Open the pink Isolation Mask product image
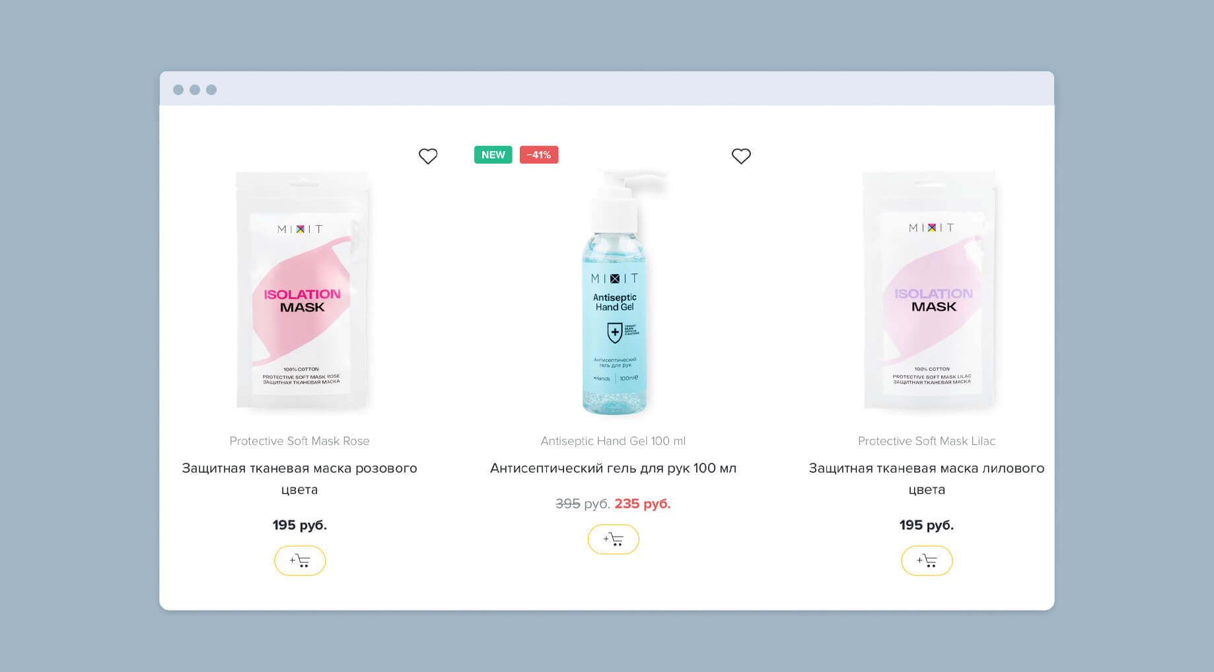Viewport: 1214px width, 672px height. coord(303,291)
